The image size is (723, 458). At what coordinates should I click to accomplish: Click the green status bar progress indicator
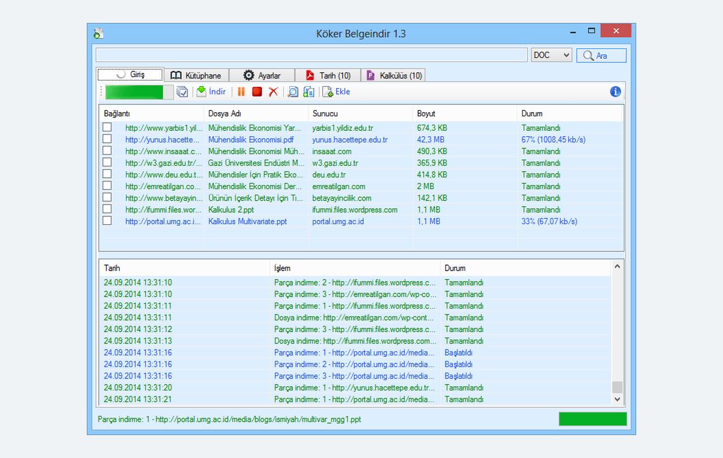pyautogui.click(x=593, y=419)
